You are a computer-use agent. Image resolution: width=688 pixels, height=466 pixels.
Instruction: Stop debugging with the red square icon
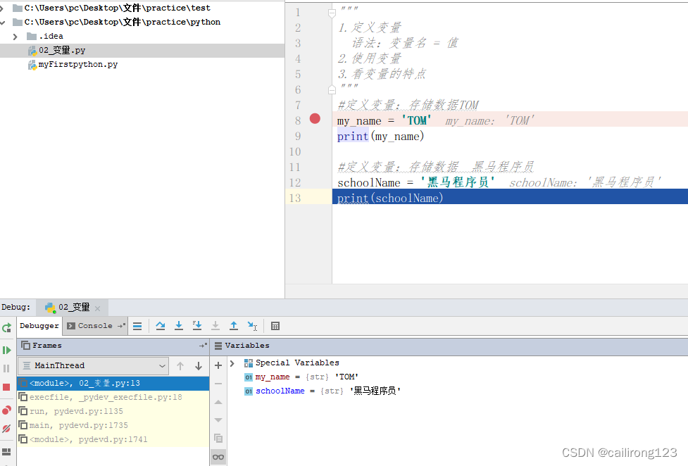tap(6, 386)
